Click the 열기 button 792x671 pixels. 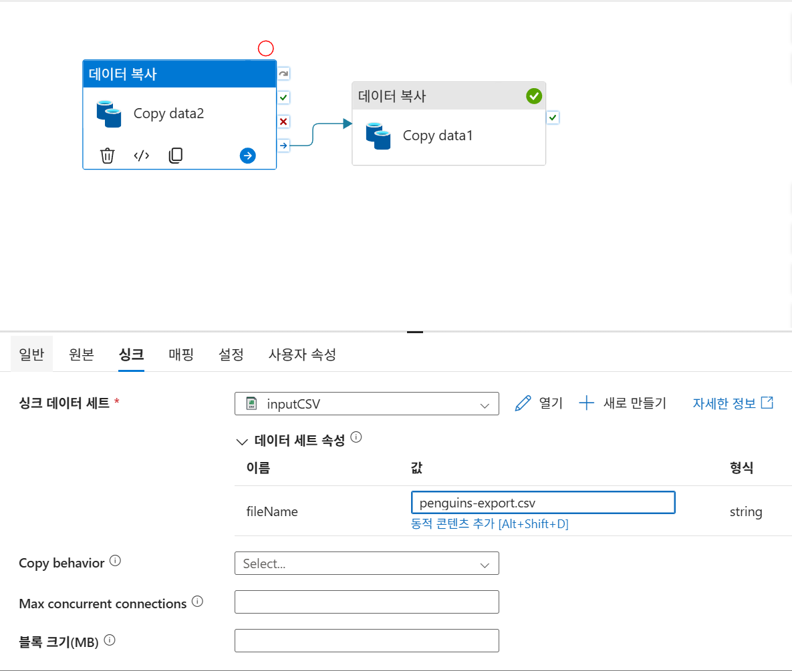tap(539, 403)
